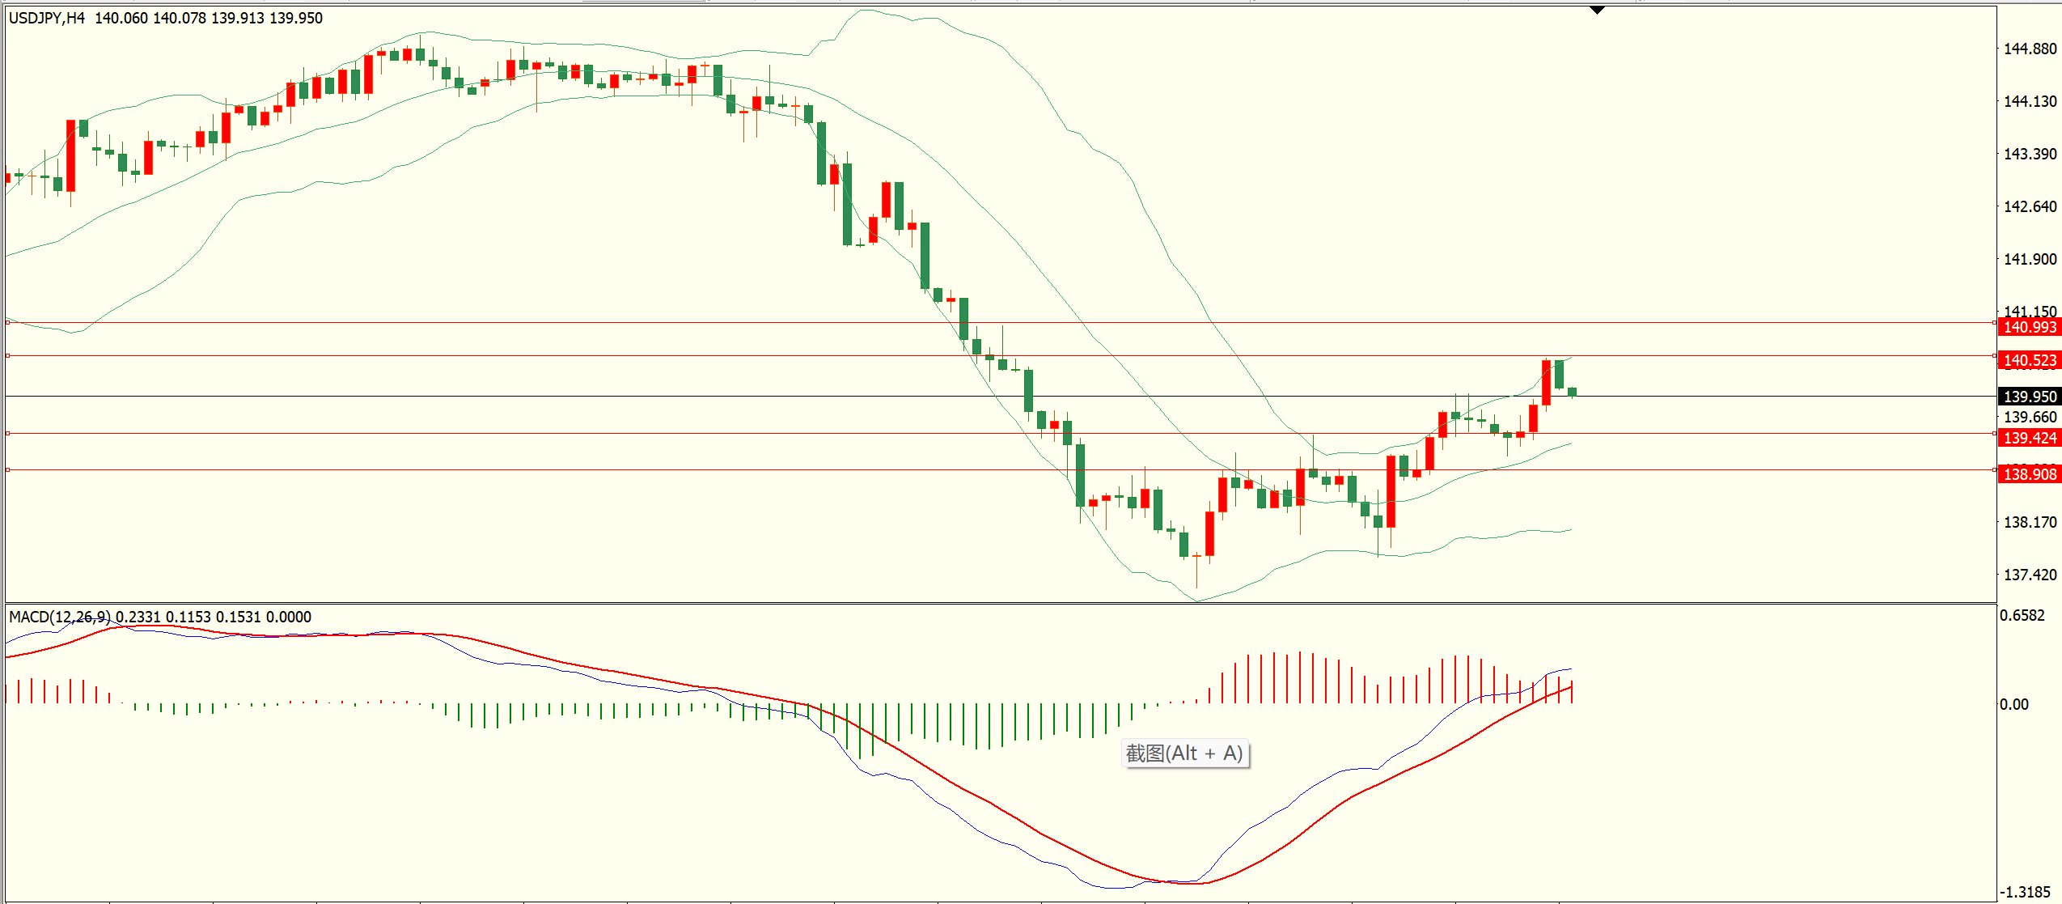Screen dimensions: 2062x904
Task: Click the 0.6582 value on MACD scale
Action: [x=2022, y=615]
